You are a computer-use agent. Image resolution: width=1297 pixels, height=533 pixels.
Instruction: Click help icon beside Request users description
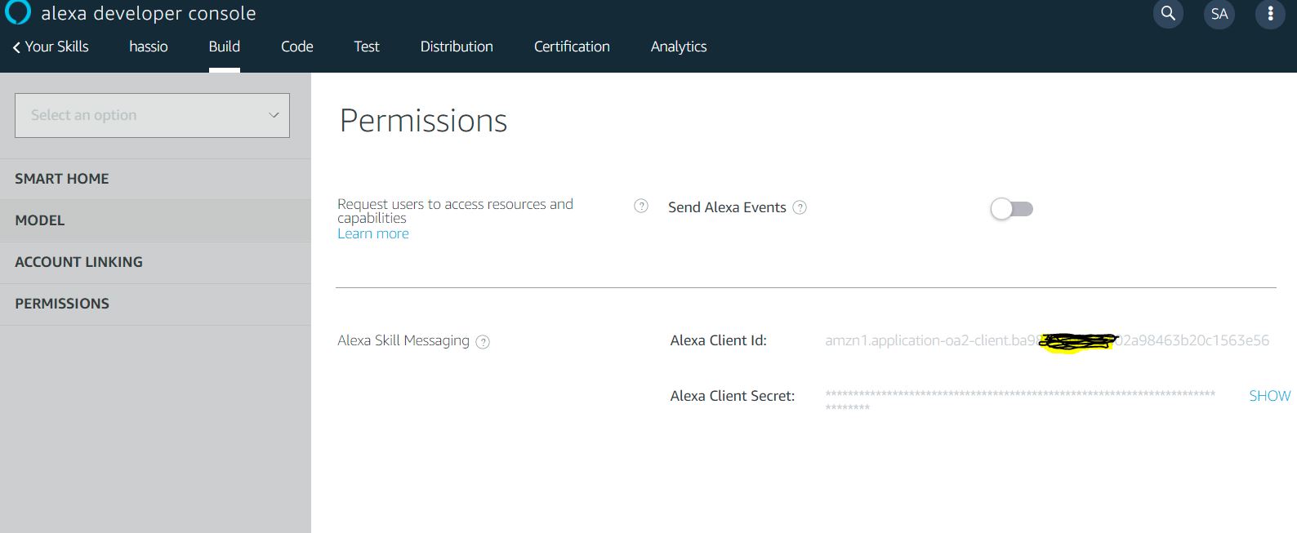pyautogui.click(x=641, y=206)
